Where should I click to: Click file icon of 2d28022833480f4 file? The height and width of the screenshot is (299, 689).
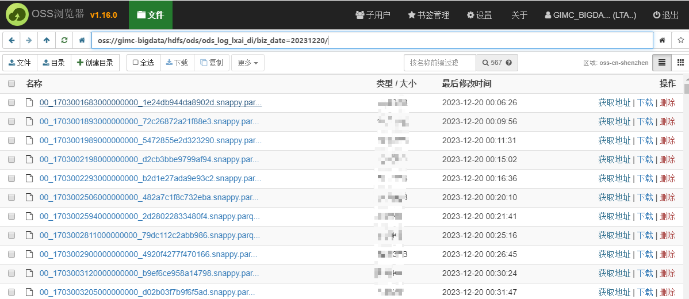point(29,216)
